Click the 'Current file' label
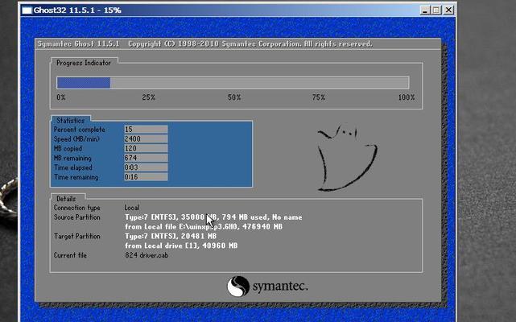The image size is (516, 322). click(70, 255)
